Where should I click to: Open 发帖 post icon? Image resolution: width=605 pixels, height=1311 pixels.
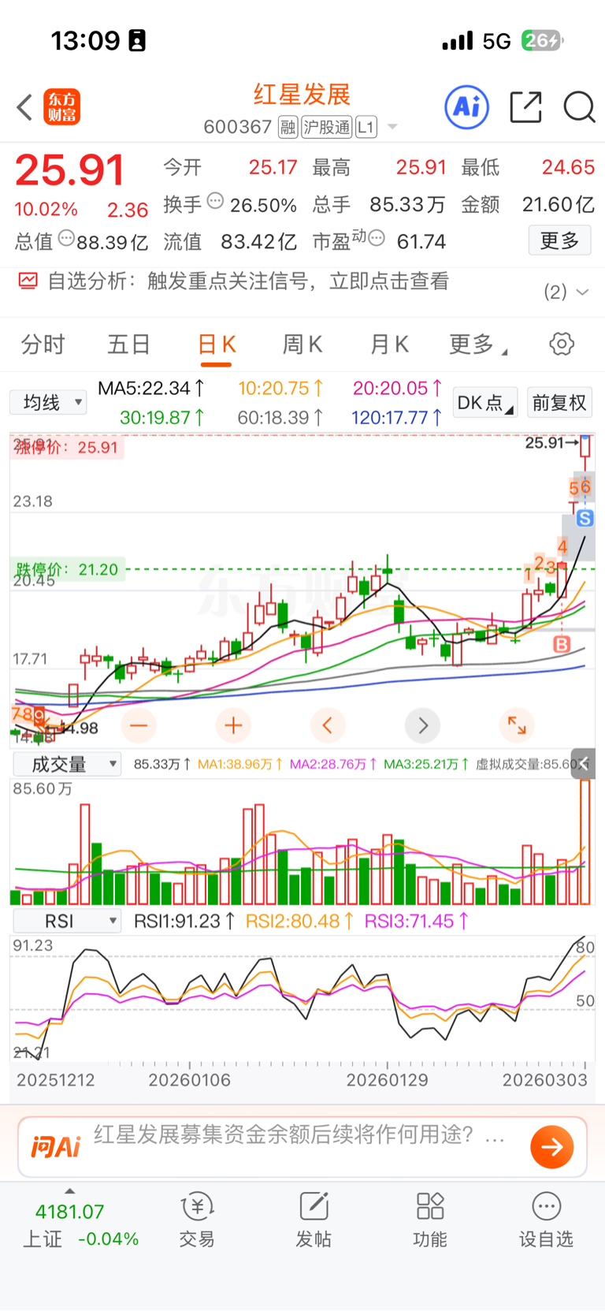point(314,1220)
